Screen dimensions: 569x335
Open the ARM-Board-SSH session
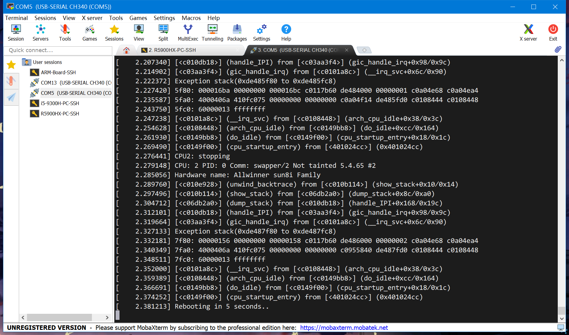[53, 72]
